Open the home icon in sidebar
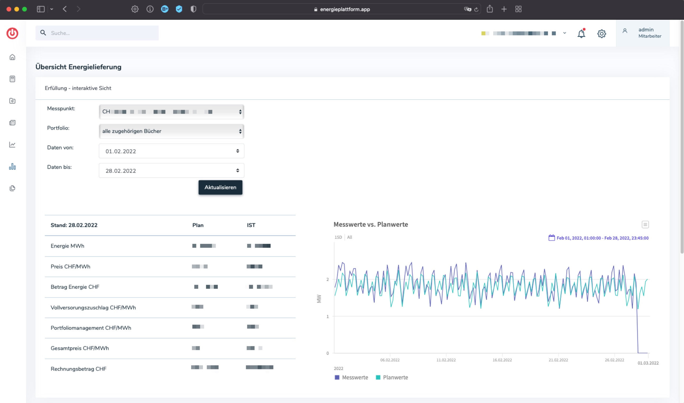 [12, 57]
